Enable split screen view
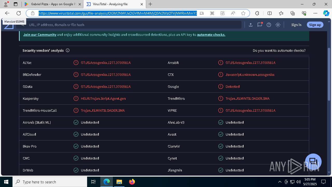Image resolution: width=332 pixels, height=187 pixels. click(269, 13)
